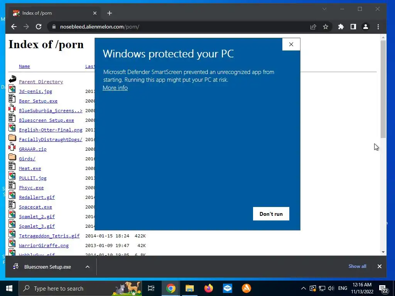This screenshot has height=296, width=395.
Task: Click the taskbar search box
Action: (x=80, y=288)
